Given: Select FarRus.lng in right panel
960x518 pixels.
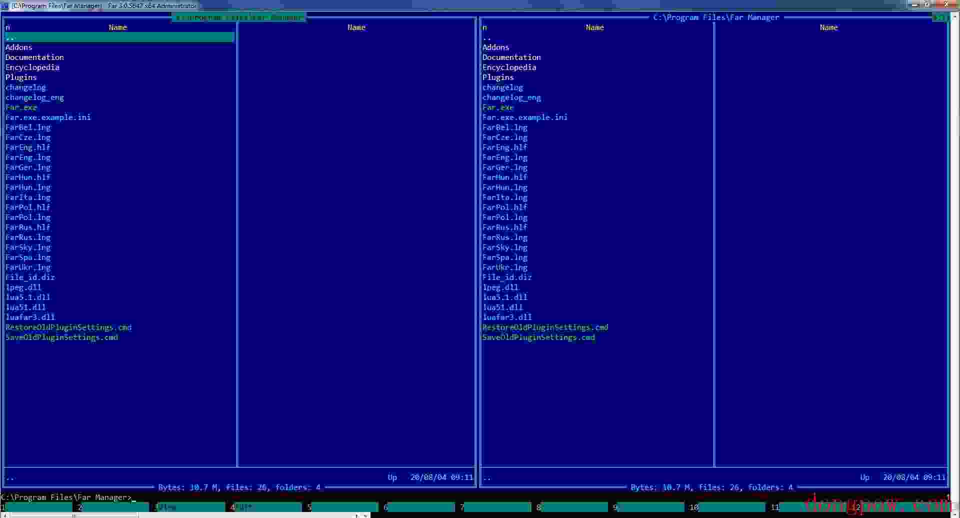Looking at the screenshot, I should [505, 237].
